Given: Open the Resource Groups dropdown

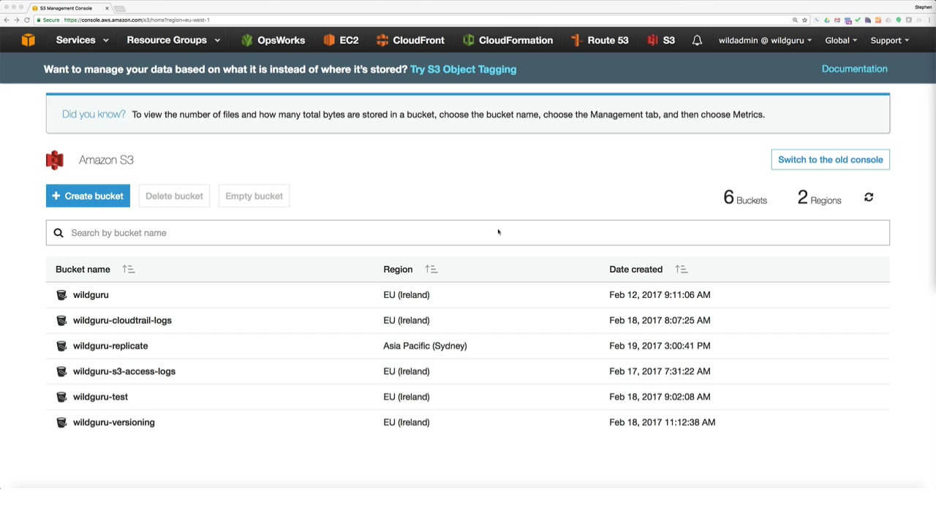Looking at the screenshot, I should point(173,40).
